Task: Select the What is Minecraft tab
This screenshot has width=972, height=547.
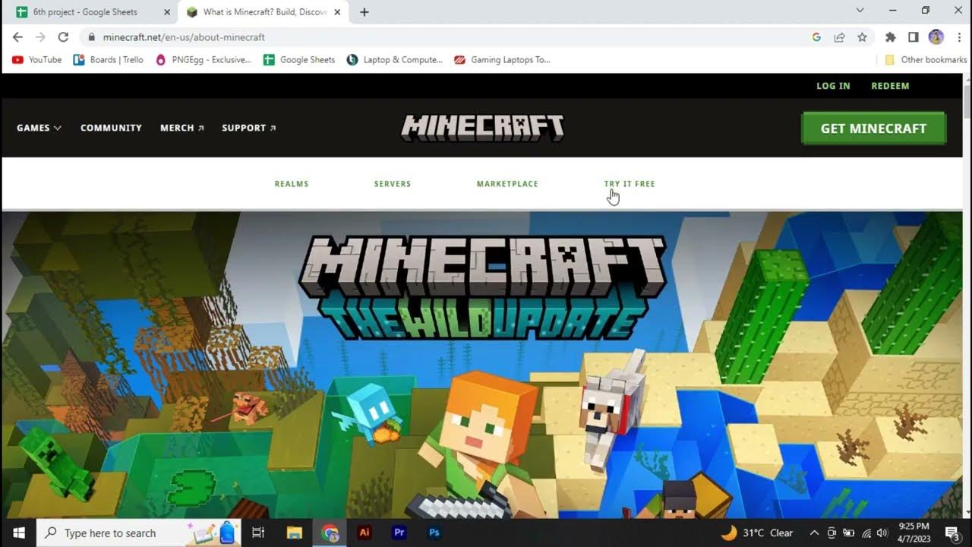Action: [x=264, y=12]
